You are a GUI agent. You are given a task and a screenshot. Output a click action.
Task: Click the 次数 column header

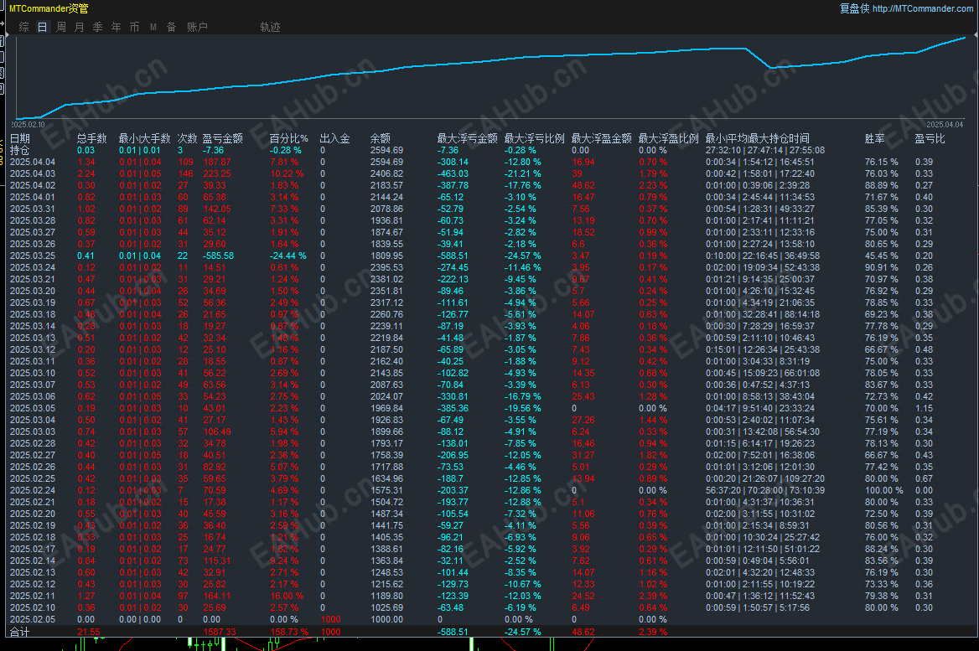[187, 138]
